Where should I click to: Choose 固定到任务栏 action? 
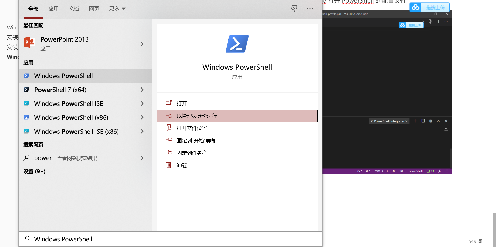(x=237, y=153)
